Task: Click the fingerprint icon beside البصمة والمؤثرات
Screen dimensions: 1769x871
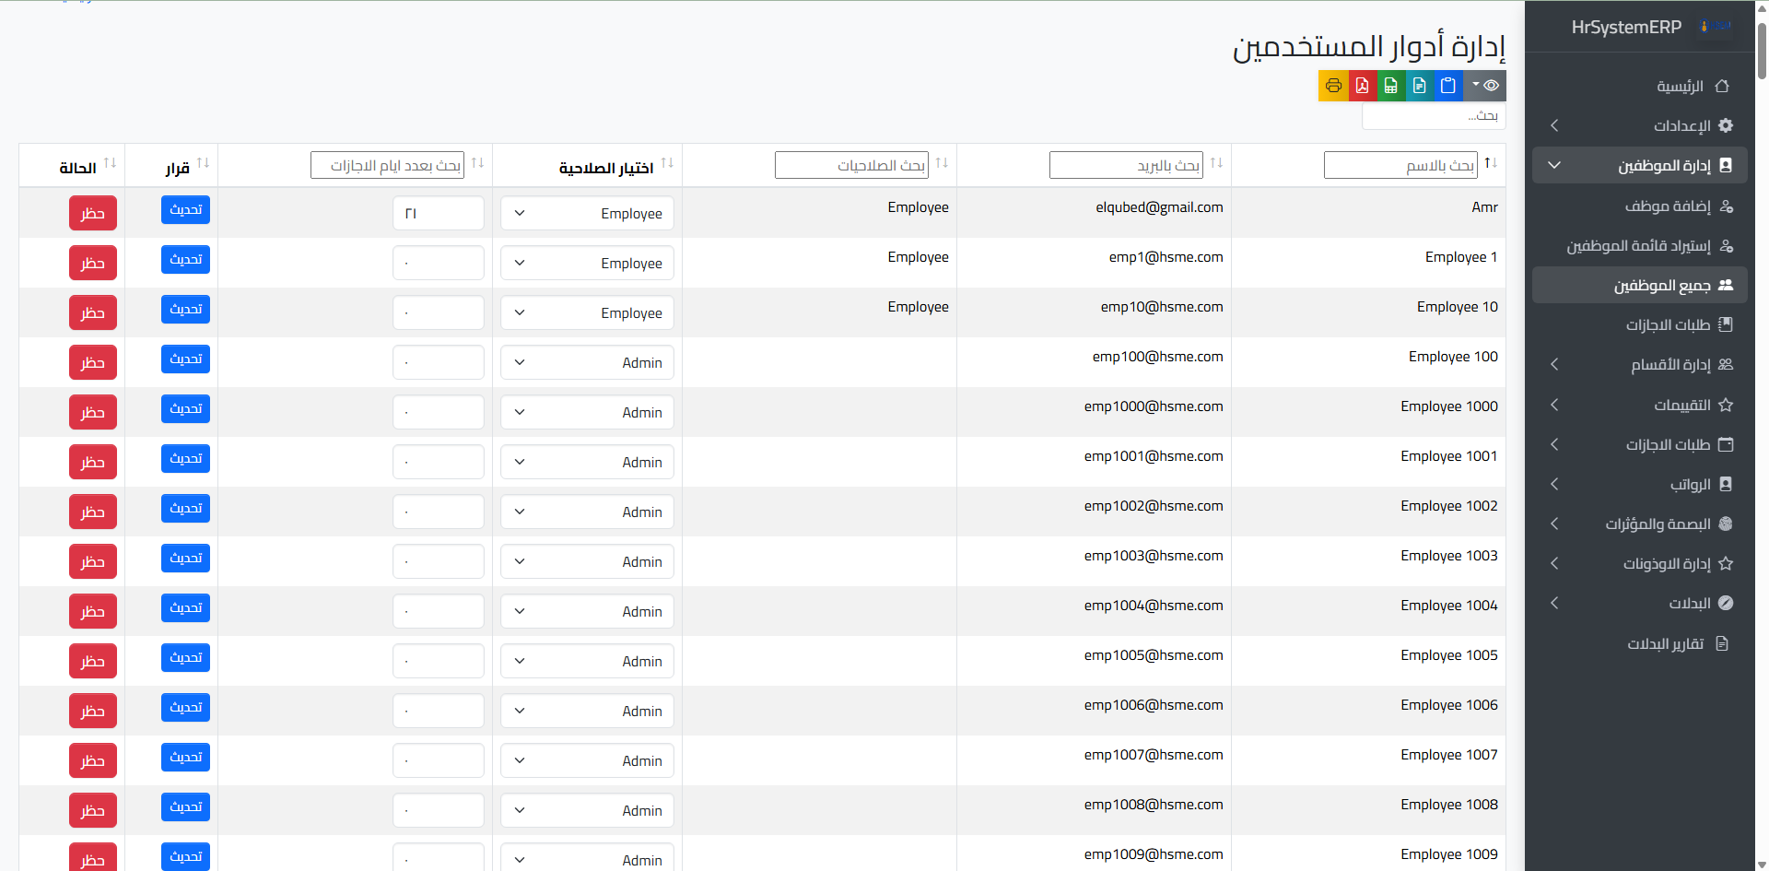Action: (1726, 524)
